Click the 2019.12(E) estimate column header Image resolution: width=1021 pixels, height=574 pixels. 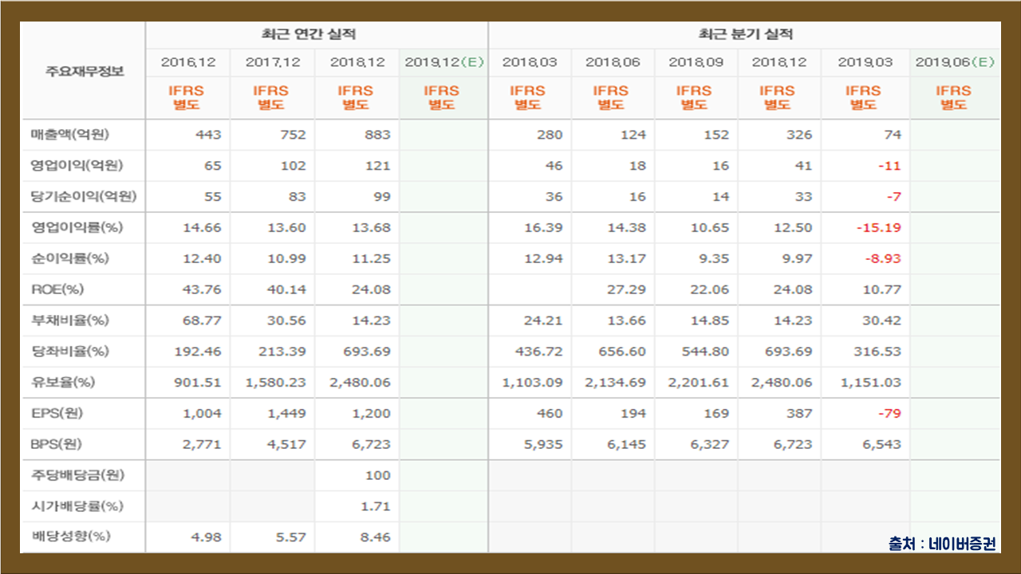(444, 62)
